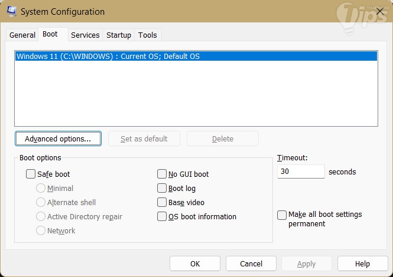Open the Services tab
Viewport: 393px width, 277px height.
[x=85, y=35]
